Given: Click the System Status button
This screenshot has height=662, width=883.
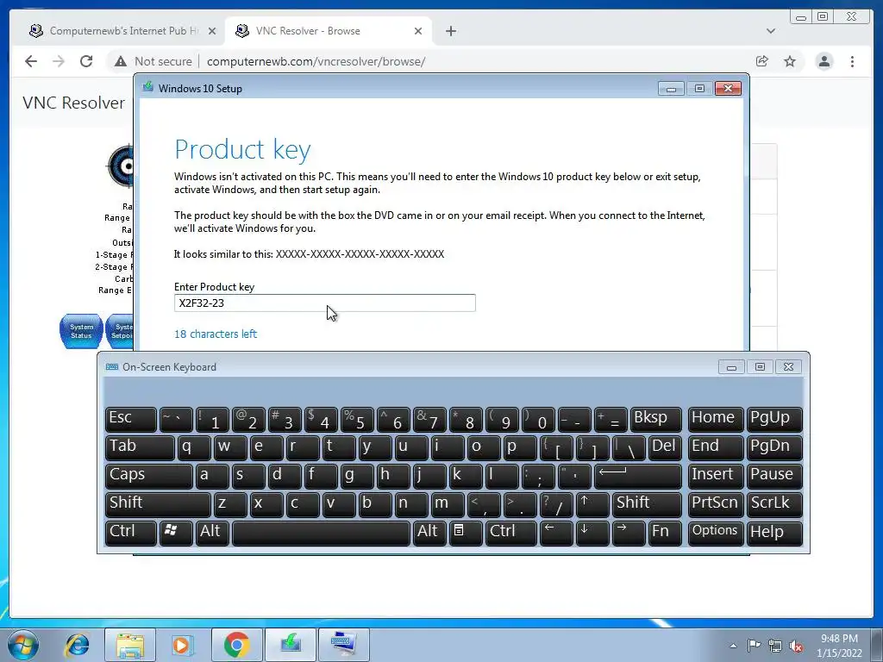Looking at the screenshot, I should coord(81,331).
